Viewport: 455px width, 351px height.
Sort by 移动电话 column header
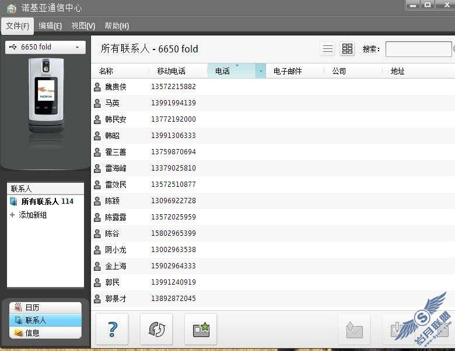pyautogui.click(x=178, y=71)
